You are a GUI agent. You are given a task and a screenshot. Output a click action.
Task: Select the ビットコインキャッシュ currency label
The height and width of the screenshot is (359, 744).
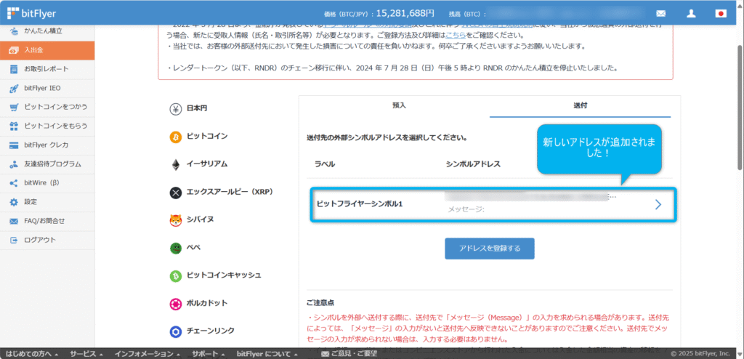pos(224,275)
